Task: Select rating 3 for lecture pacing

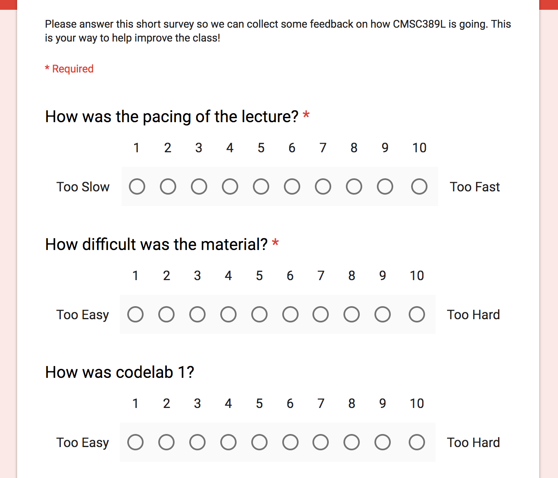Action: click(199, 187)
